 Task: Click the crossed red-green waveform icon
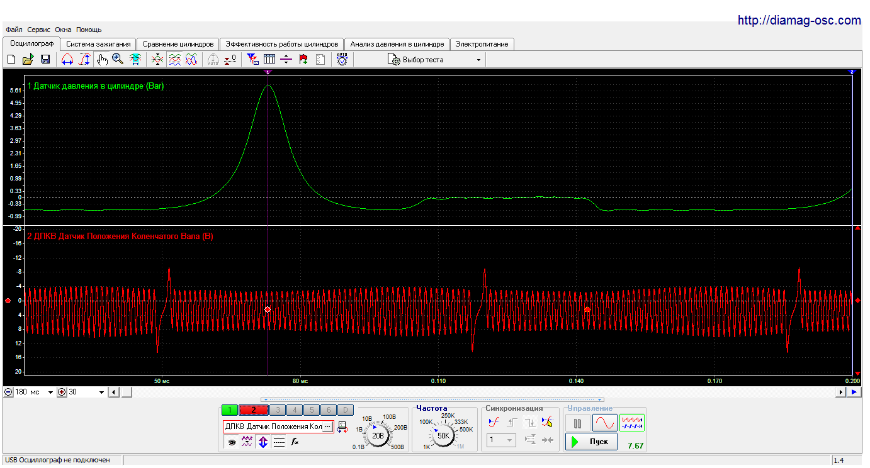pyautogui.click(x=157, y=59)
